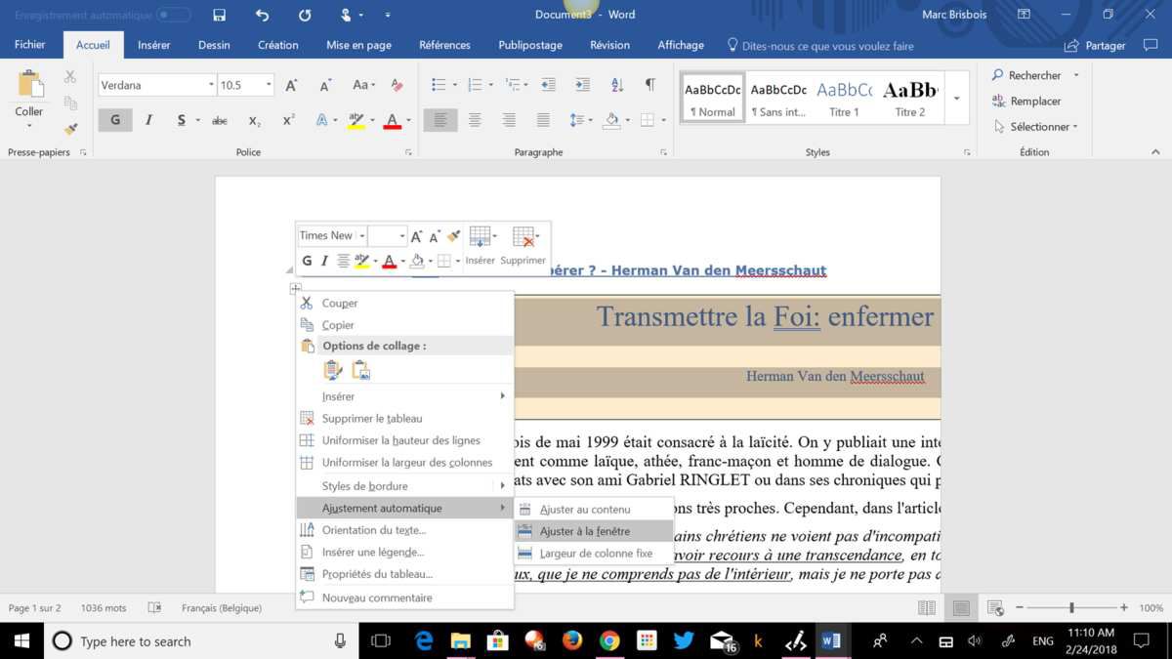This screenshot has width=1172, height=659.
Task: Click the Partager share button
Action: pos(1095,45)
